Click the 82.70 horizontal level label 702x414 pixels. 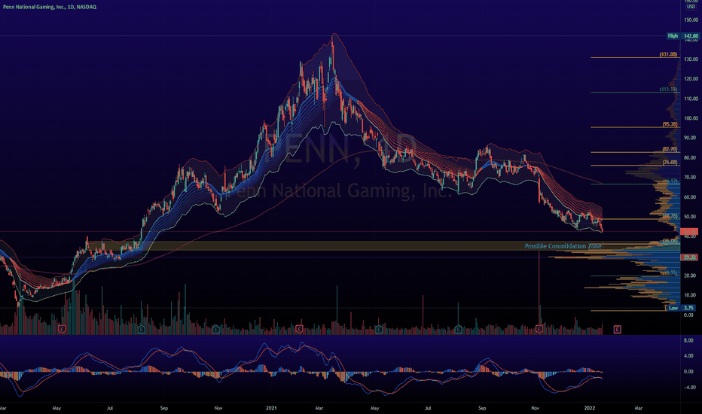(670, 150)
